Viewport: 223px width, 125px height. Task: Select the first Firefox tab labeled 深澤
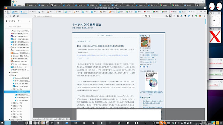15,11
